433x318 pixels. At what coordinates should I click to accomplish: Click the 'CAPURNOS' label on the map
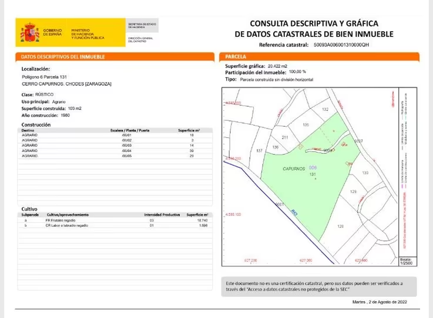click(x=294, y=169)
